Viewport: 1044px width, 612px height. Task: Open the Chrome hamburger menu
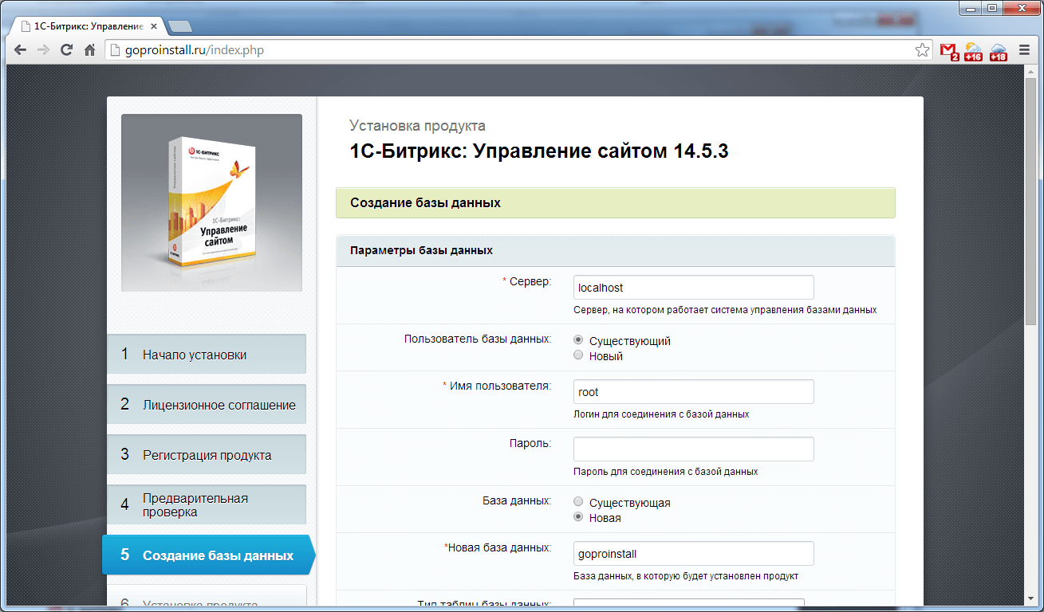[1024, 50]
